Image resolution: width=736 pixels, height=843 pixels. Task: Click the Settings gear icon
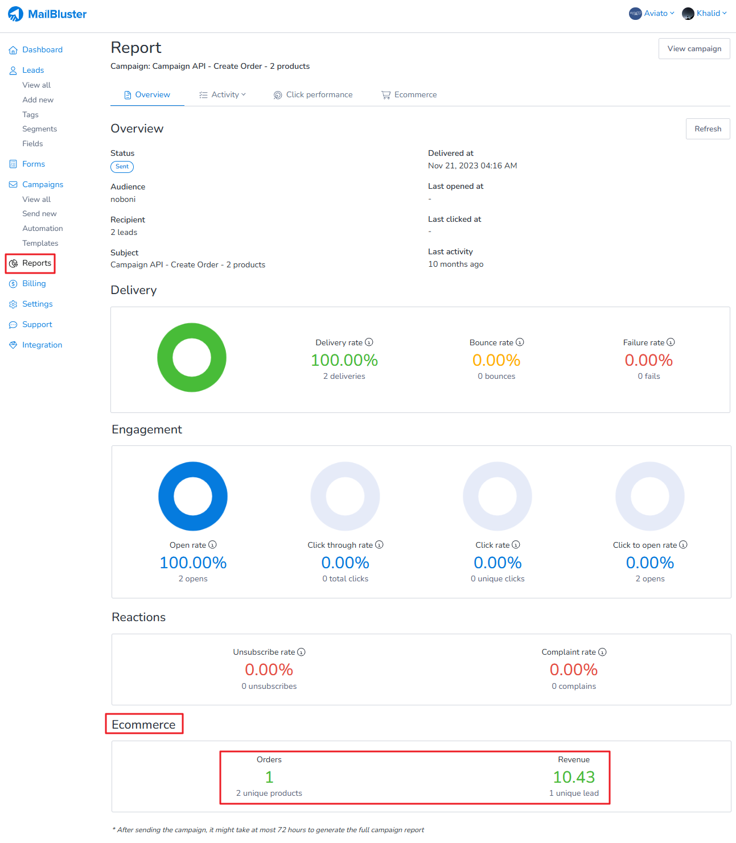13,304
